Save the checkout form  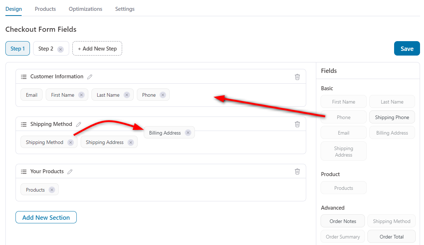point(407,48)
